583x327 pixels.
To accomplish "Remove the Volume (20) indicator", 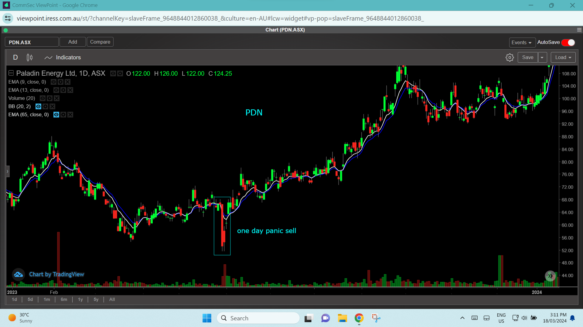I will tap(56, 98).
